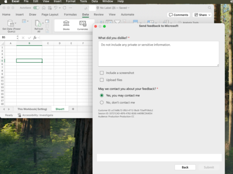The width and height of the screenshot is (233, 174).
Task: Click the formula bar input
Action: pos(66,38)
